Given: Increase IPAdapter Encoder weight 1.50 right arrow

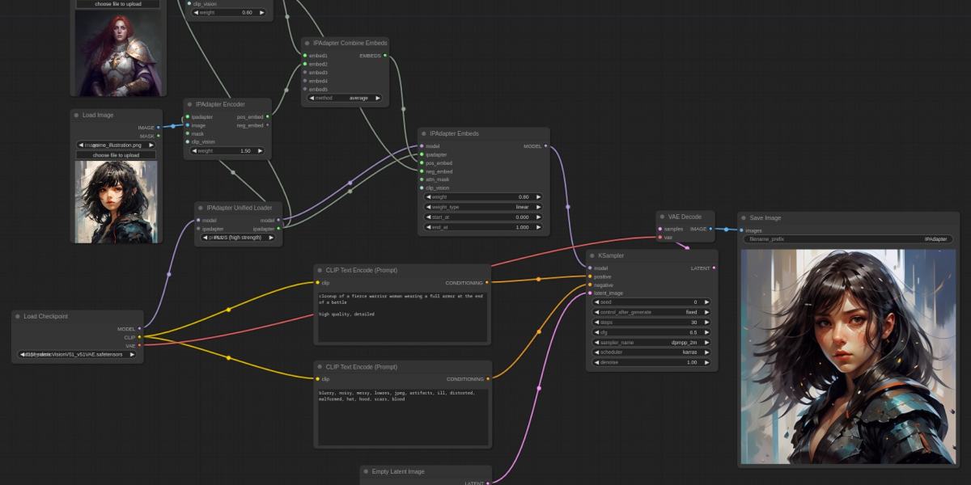Looking at the screenshot, I should click(x=261, y=150).
